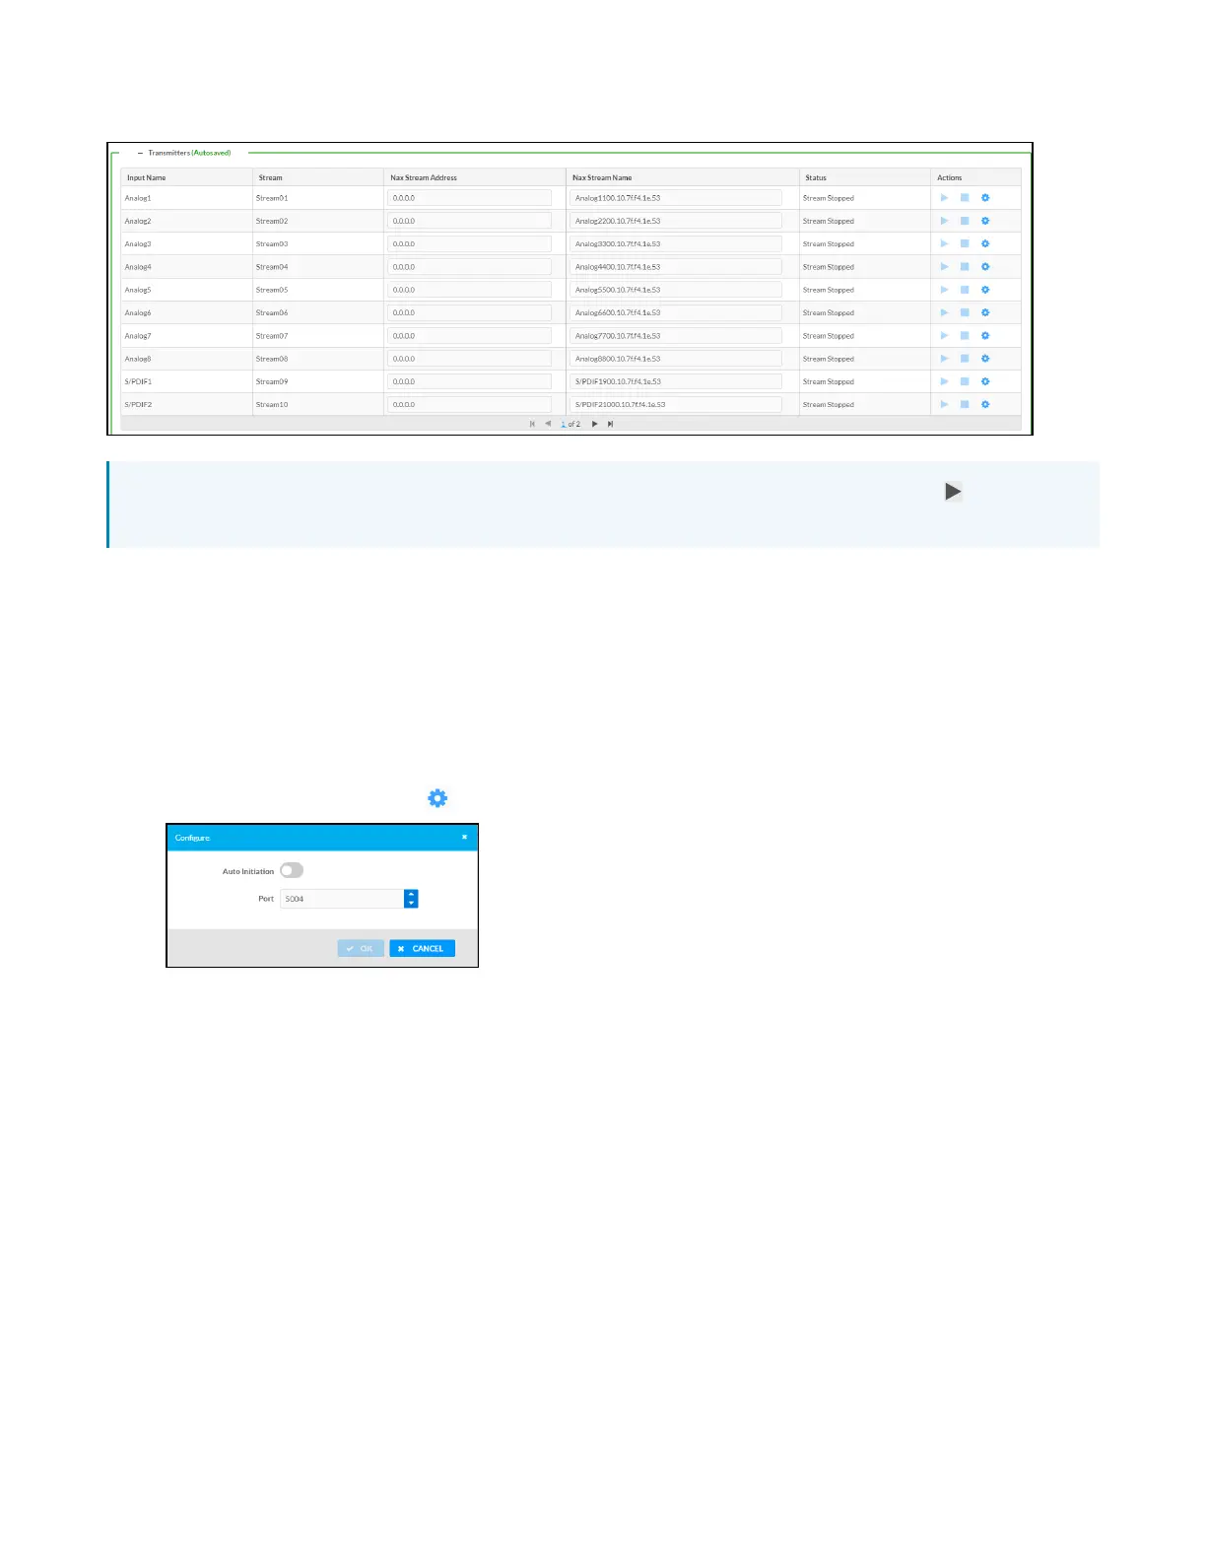Toggle the Auto Initiation switch
1206x1561 pixels.
(292, 870)
